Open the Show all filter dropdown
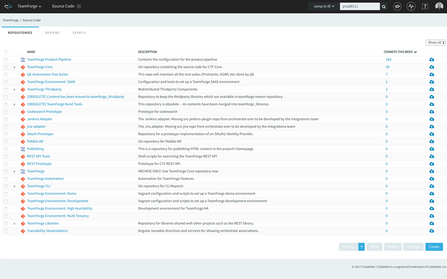Screen dimensions: 447x279 click(436, 42)
